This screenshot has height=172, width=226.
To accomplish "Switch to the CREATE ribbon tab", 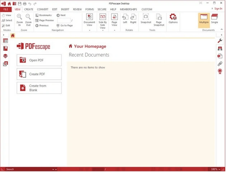I will point(29,9).
